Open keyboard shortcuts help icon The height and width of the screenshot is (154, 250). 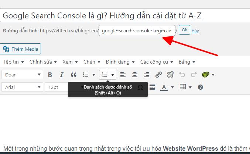(201, 87)
